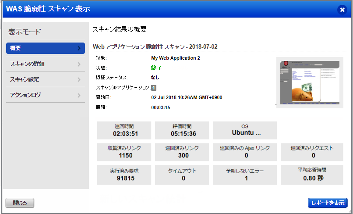353x214 pixels.
Task: Click the scanned applications count badge
Action: 154,88
